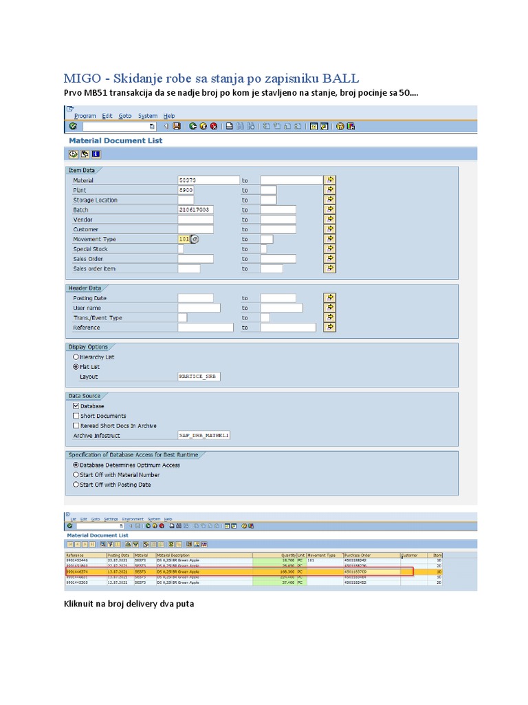Open the Movement Type value help button
528x705 pixels.
coord(195,239)
